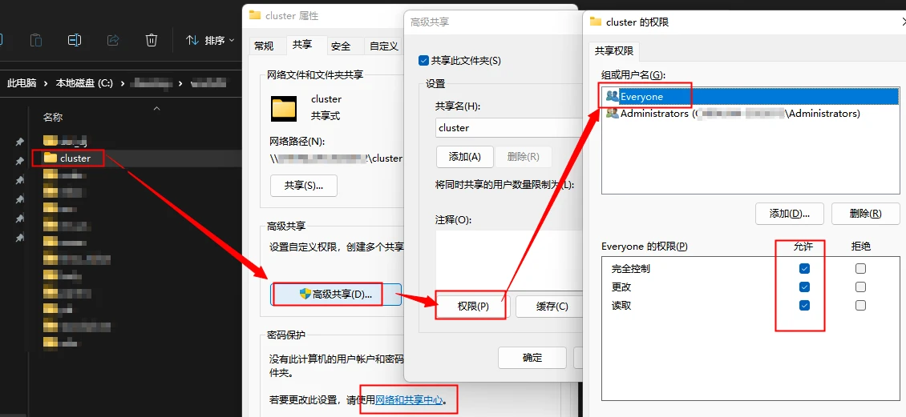Toggle 更改 deny checkbox

pyautogui.click(x=861, y=287)
